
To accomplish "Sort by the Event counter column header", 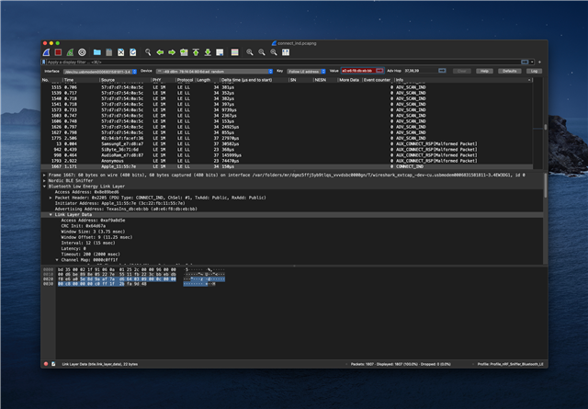I will [x=378, y=80].
